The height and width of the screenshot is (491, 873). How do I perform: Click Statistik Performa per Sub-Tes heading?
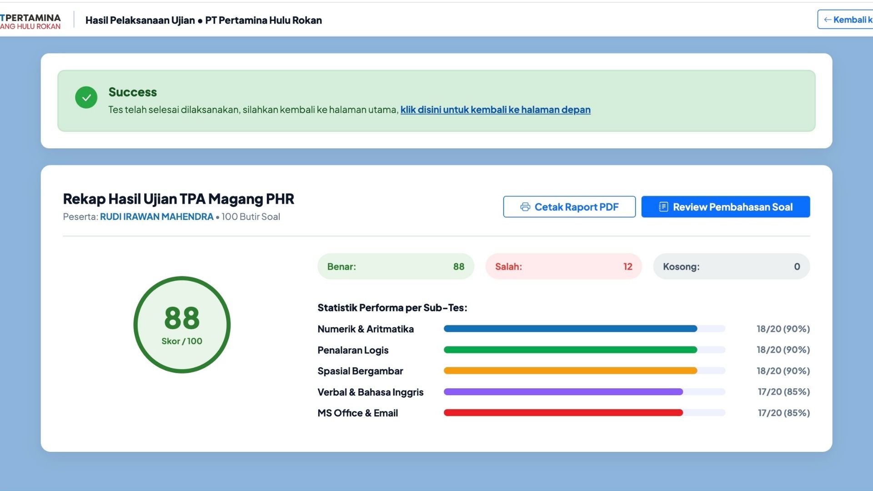(x=392, y=308)
